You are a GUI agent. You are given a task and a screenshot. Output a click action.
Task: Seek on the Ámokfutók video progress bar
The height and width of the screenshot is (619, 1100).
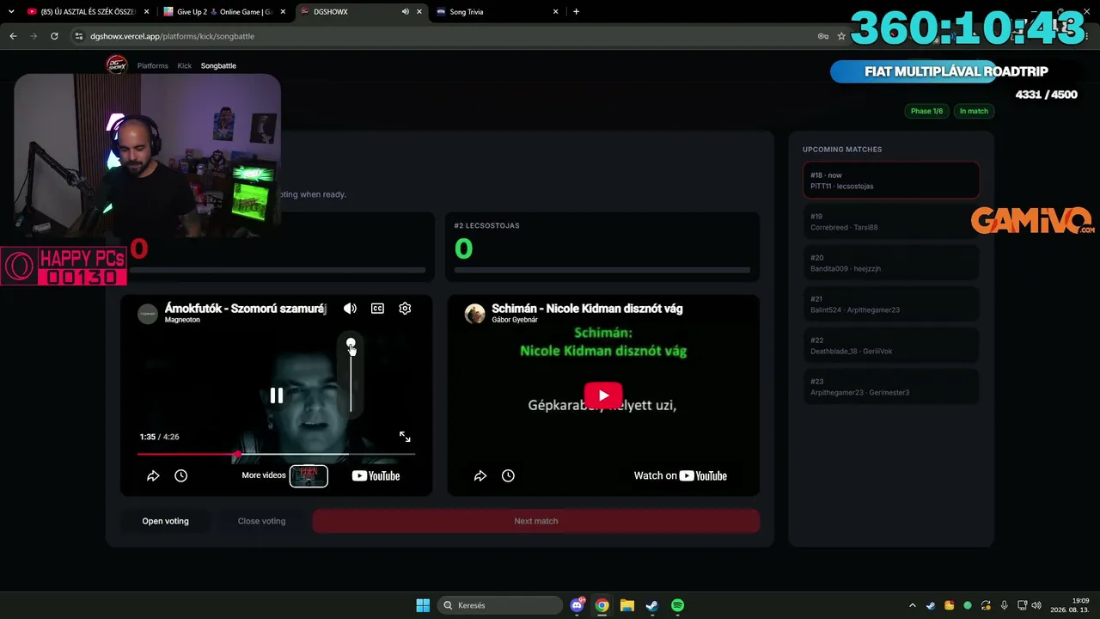276,454
